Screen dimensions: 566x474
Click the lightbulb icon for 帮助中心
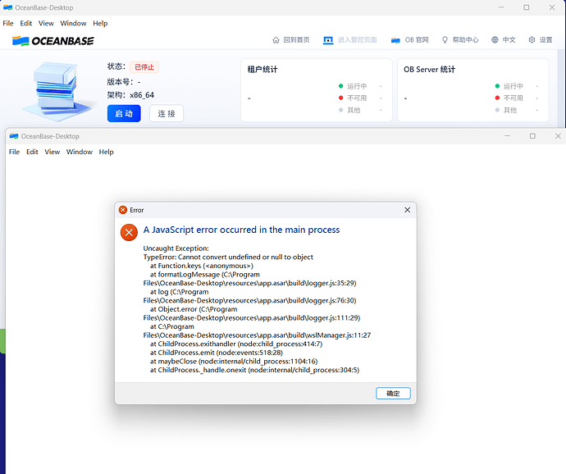point(445,39)
